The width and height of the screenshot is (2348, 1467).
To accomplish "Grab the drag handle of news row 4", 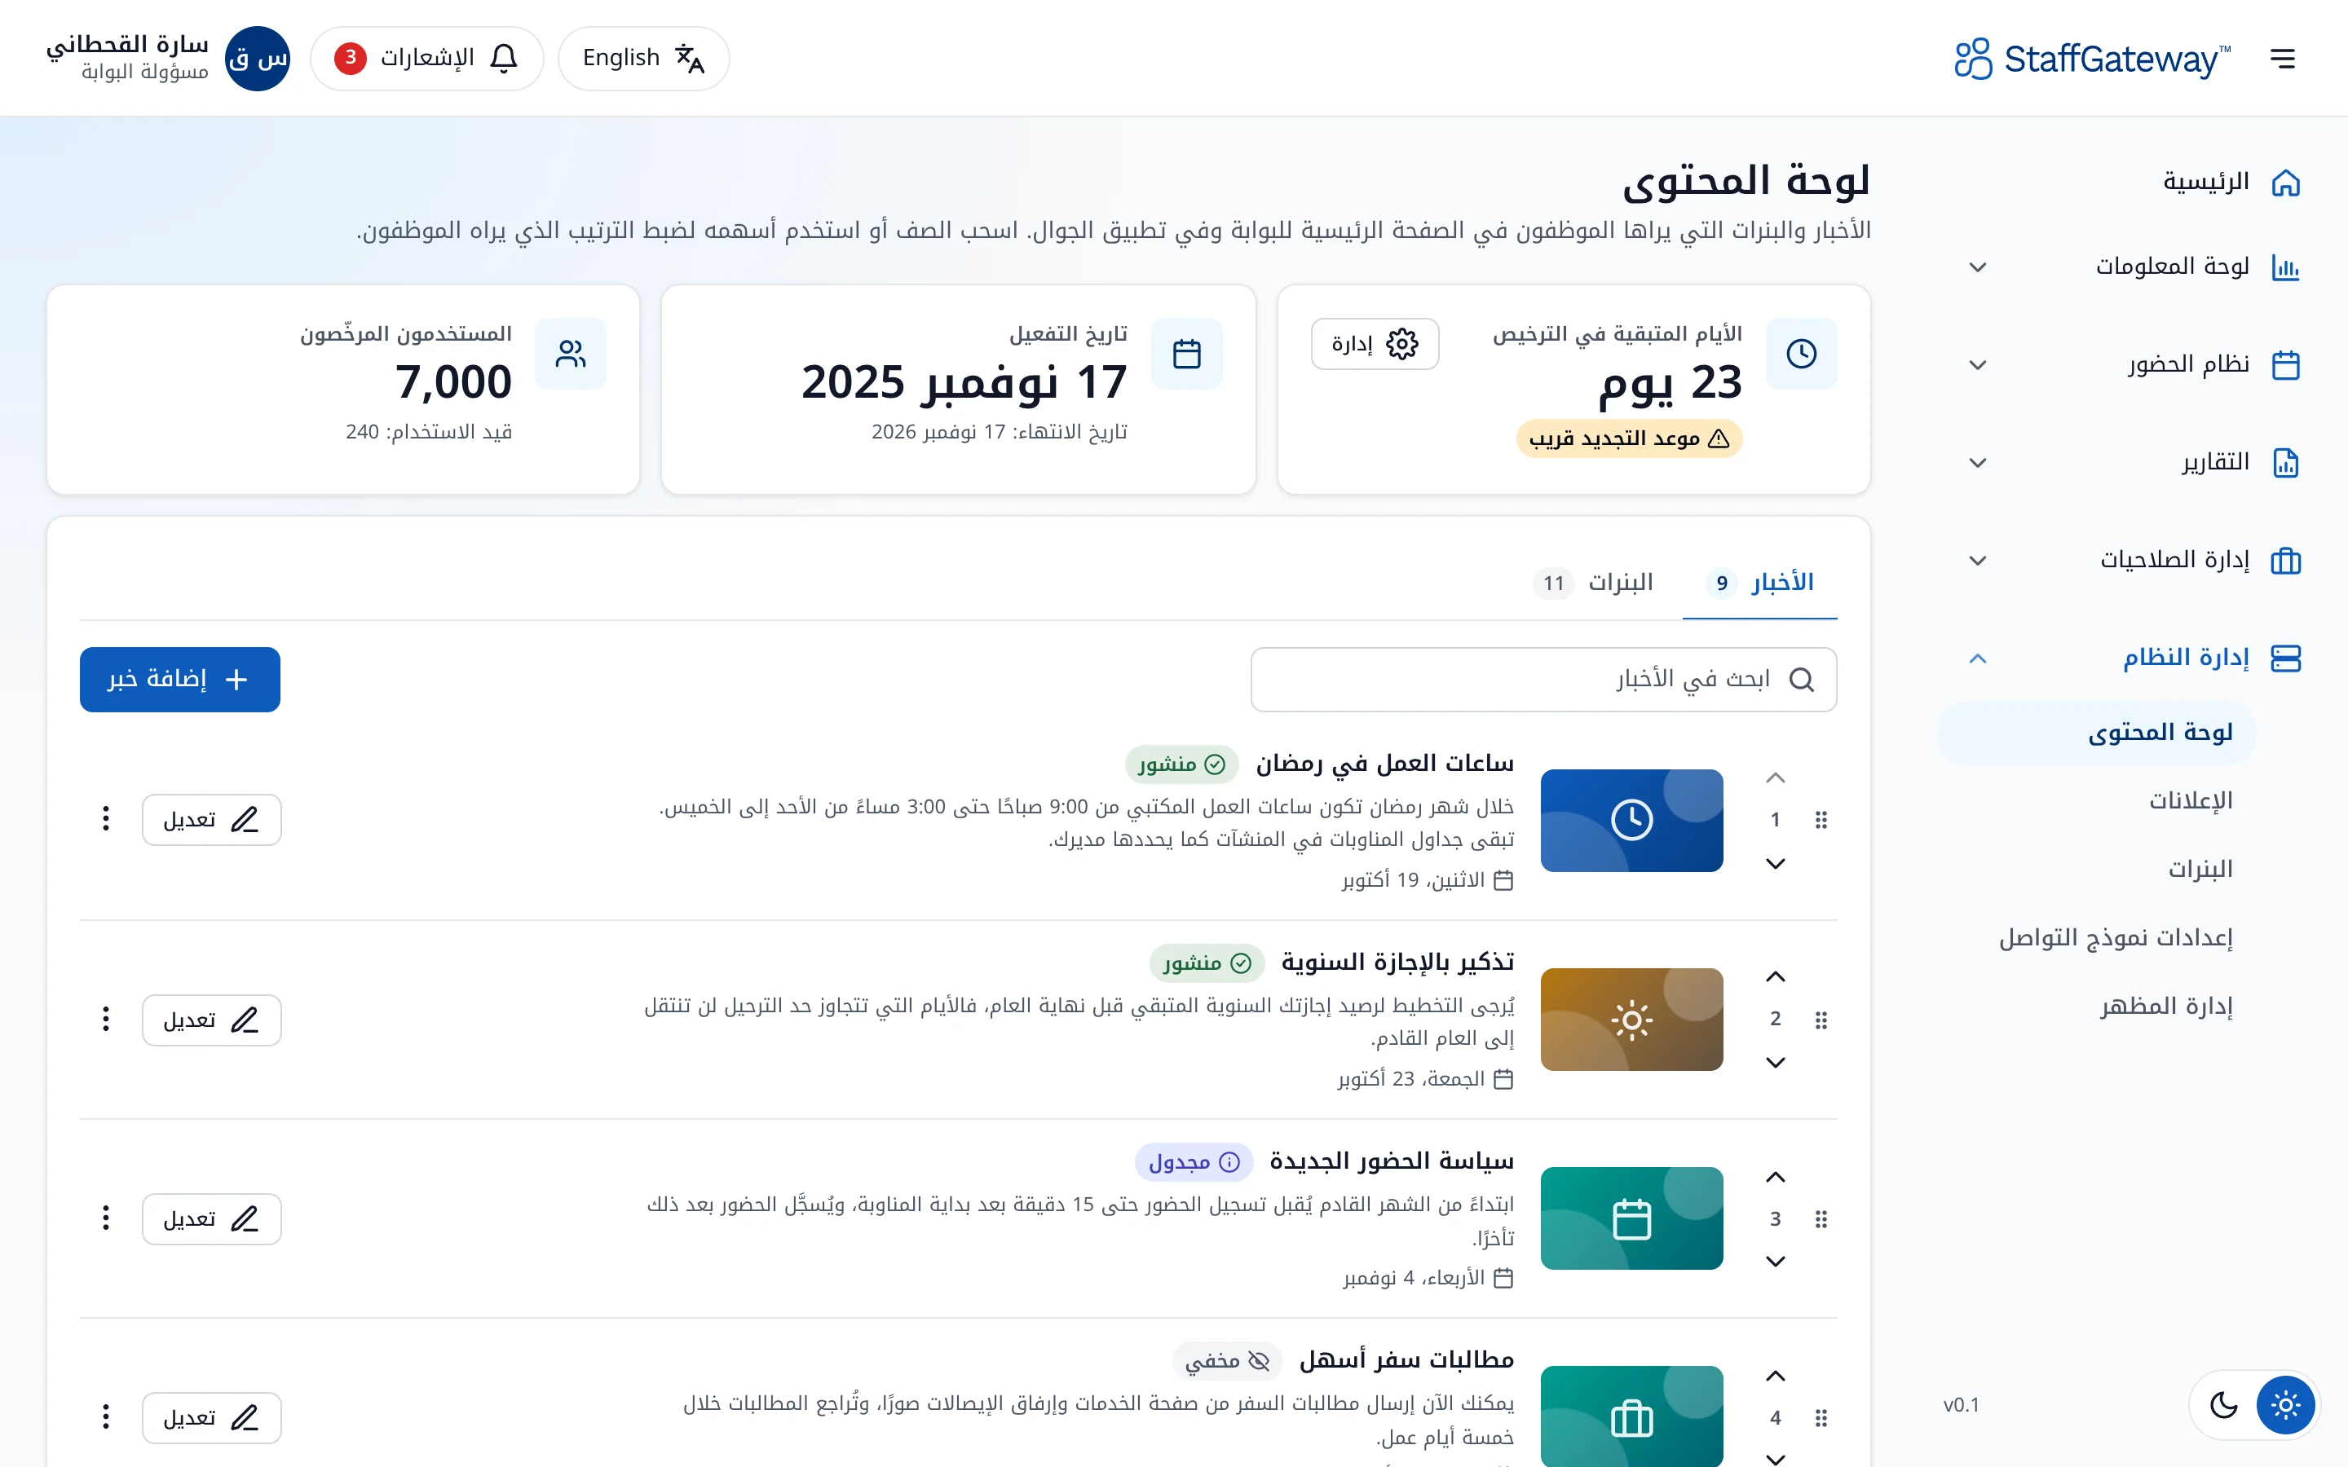I will pyautogui.click(x=1821, y=1417).
